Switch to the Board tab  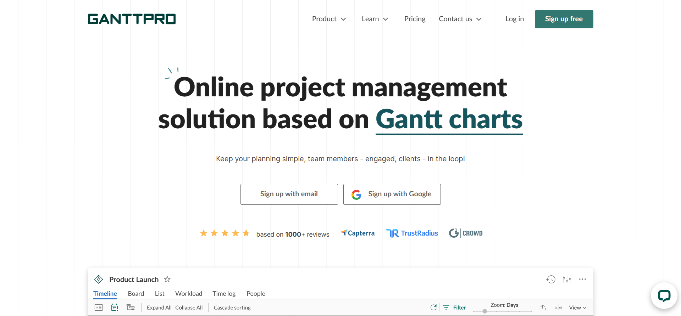(x=136, y=294)
